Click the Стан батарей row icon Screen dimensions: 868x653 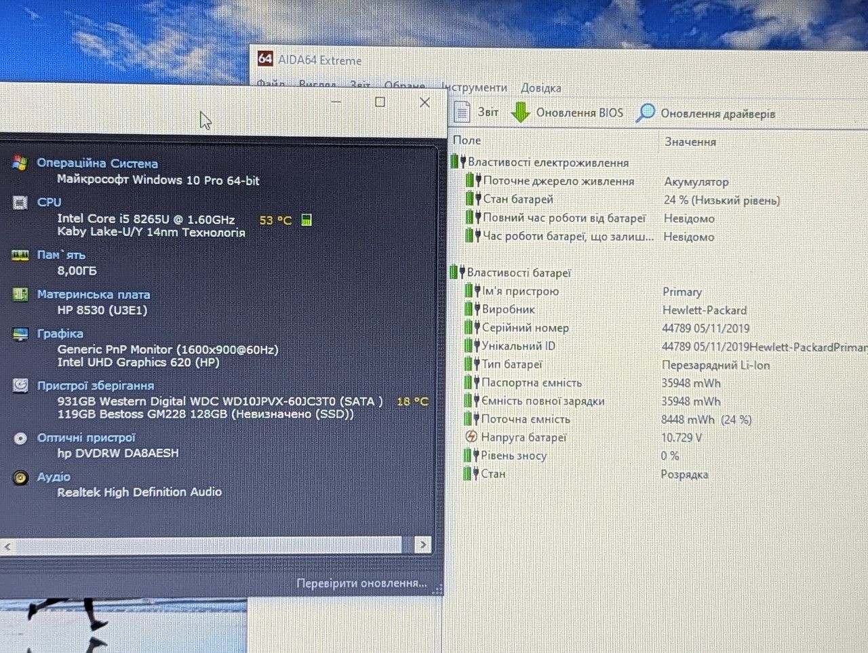(473, 199)
